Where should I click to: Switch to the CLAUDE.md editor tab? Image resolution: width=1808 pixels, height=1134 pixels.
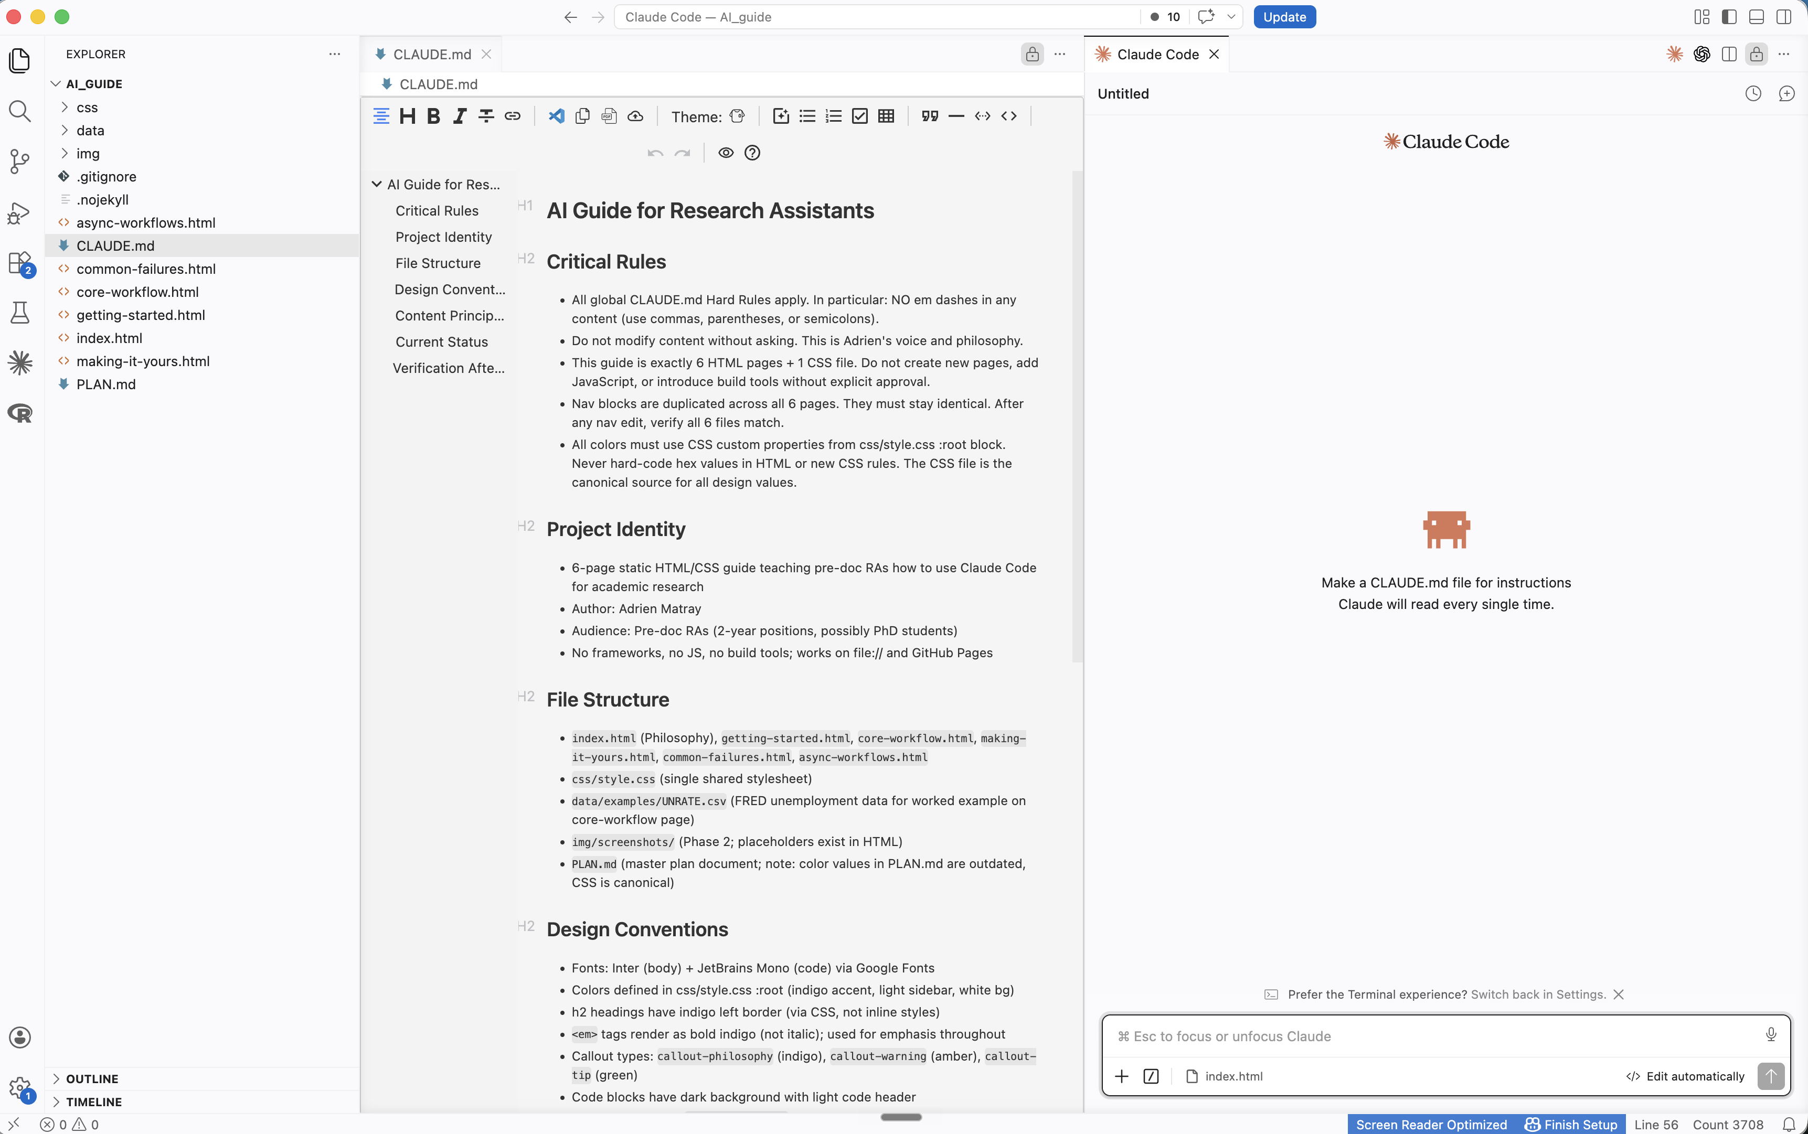pos(431,54)
